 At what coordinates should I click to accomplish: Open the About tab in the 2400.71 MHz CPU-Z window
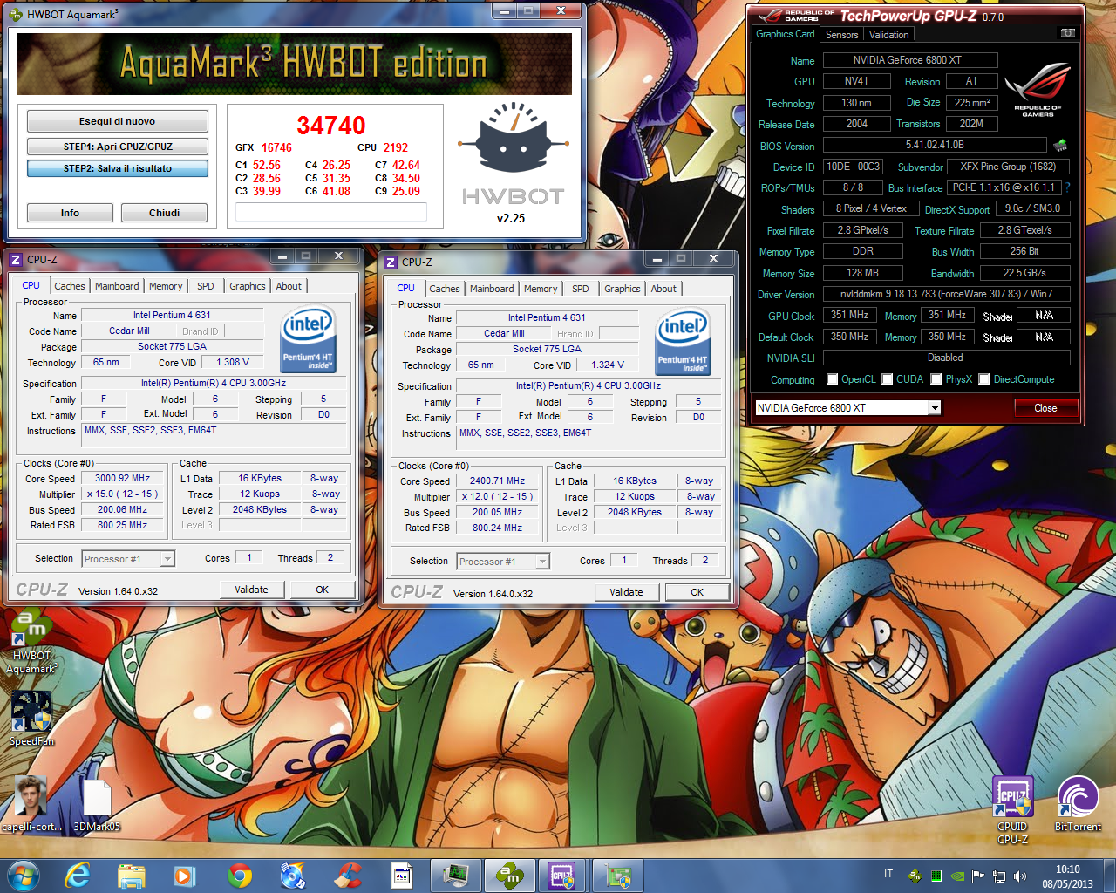663,289
